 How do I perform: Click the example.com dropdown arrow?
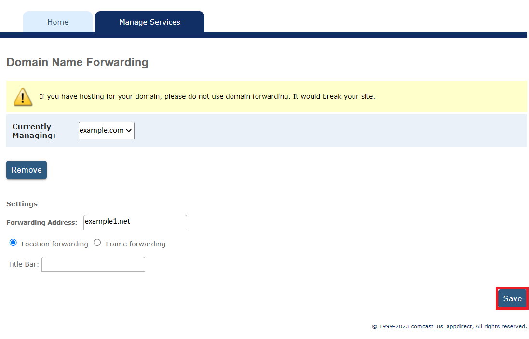pos(128,130)
